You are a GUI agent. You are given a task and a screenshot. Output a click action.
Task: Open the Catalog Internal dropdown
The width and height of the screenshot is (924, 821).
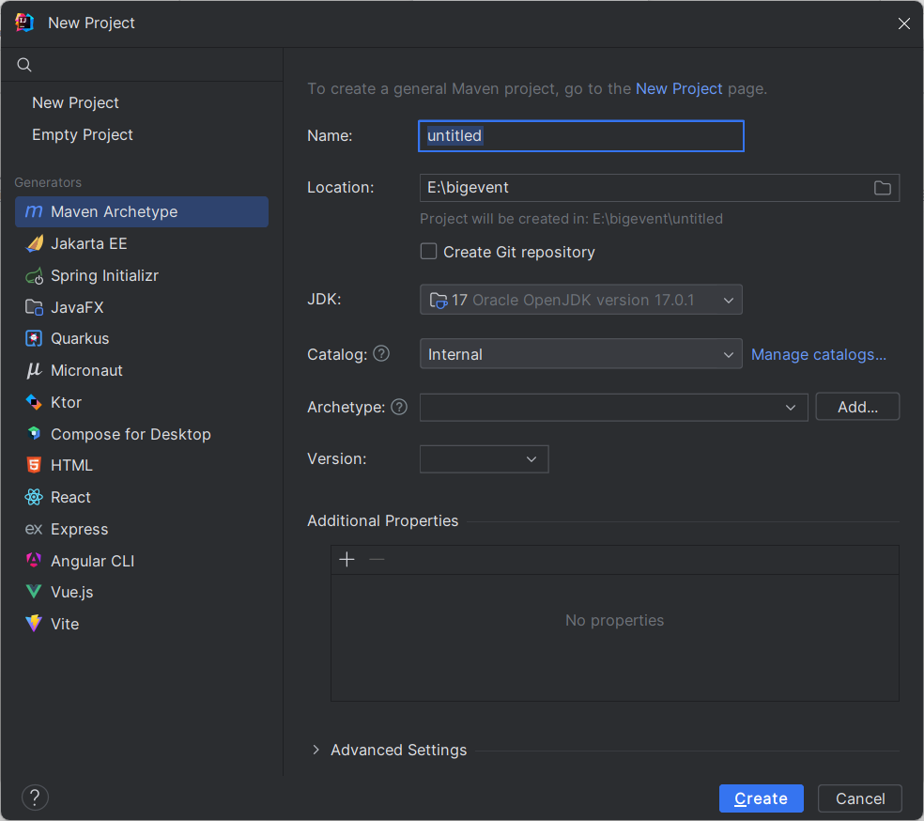pyautogui.click(x=580, y=354)
